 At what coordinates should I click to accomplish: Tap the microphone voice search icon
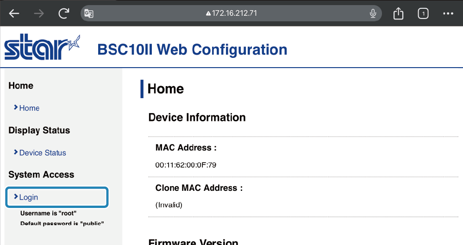tap(373, 13)
